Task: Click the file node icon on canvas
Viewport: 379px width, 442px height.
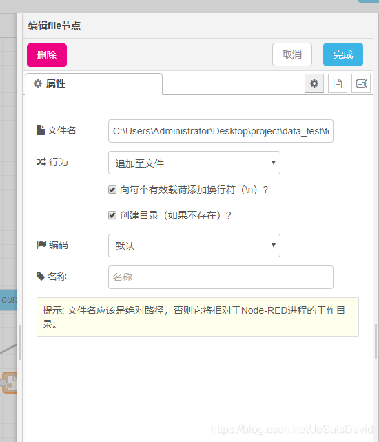Action: (x=10, y=383)
